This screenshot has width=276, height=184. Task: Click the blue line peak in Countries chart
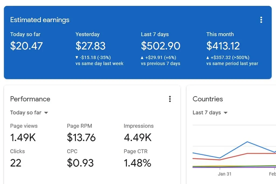(247, 142)
